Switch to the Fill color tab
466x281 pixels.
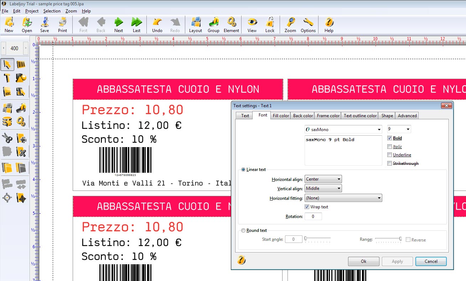(281, 116)
